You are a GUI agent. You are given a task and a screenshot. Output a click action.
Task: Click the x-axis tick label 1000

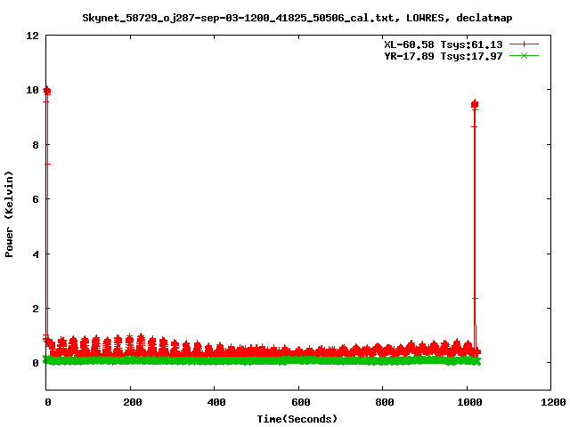point(466,403)
